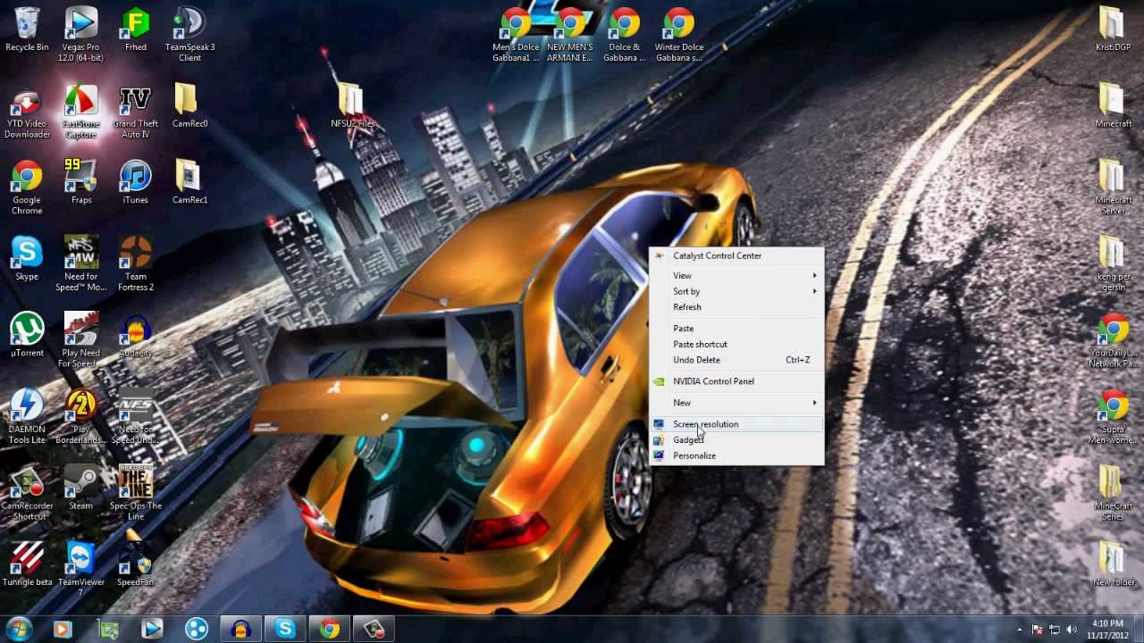This screenshot has height=643, width=1144.
Task: Open Personalize from context menu
Action: (x=736, y=455)
